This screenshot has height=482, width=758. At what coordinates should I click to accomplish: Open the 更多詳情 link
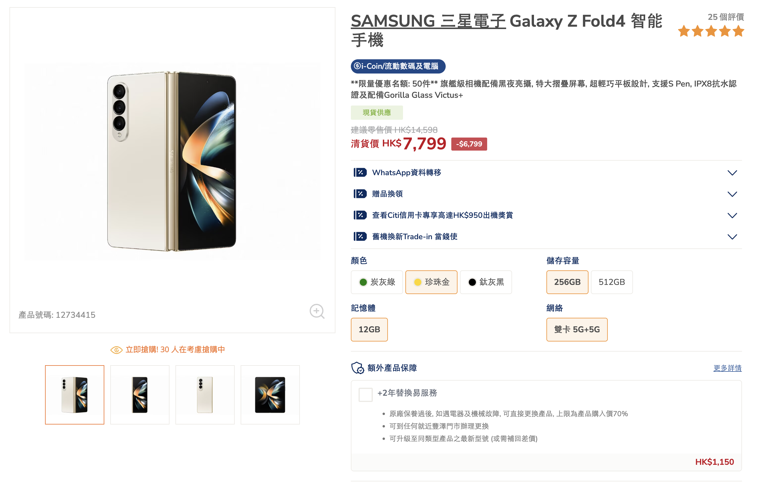[x=727, y=368]
